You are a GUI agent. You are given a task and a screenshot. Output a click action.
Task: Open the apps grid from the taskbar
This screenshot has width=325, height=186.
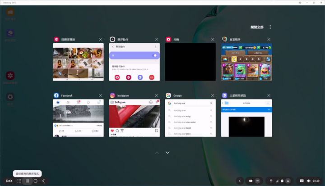pos(19,181)
